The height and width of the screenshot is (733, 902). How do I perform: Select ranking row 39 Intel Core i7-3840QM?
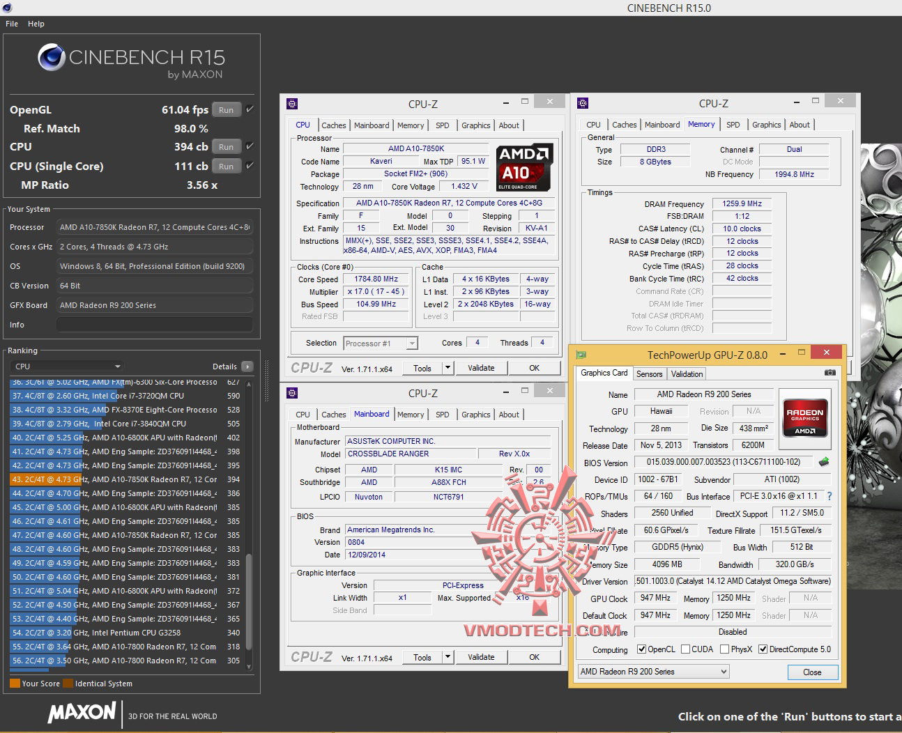point(125,424)
